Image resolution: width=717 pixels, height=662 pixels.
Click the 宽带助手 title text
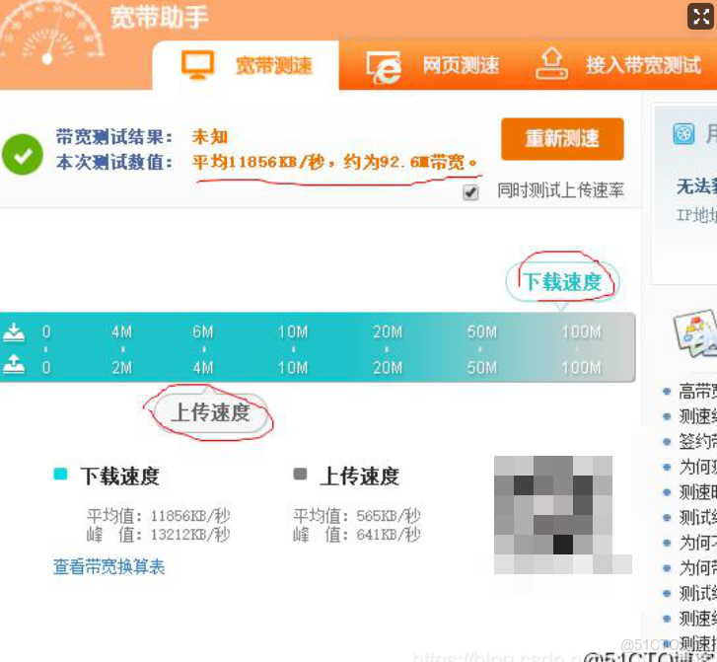point(160,18)
